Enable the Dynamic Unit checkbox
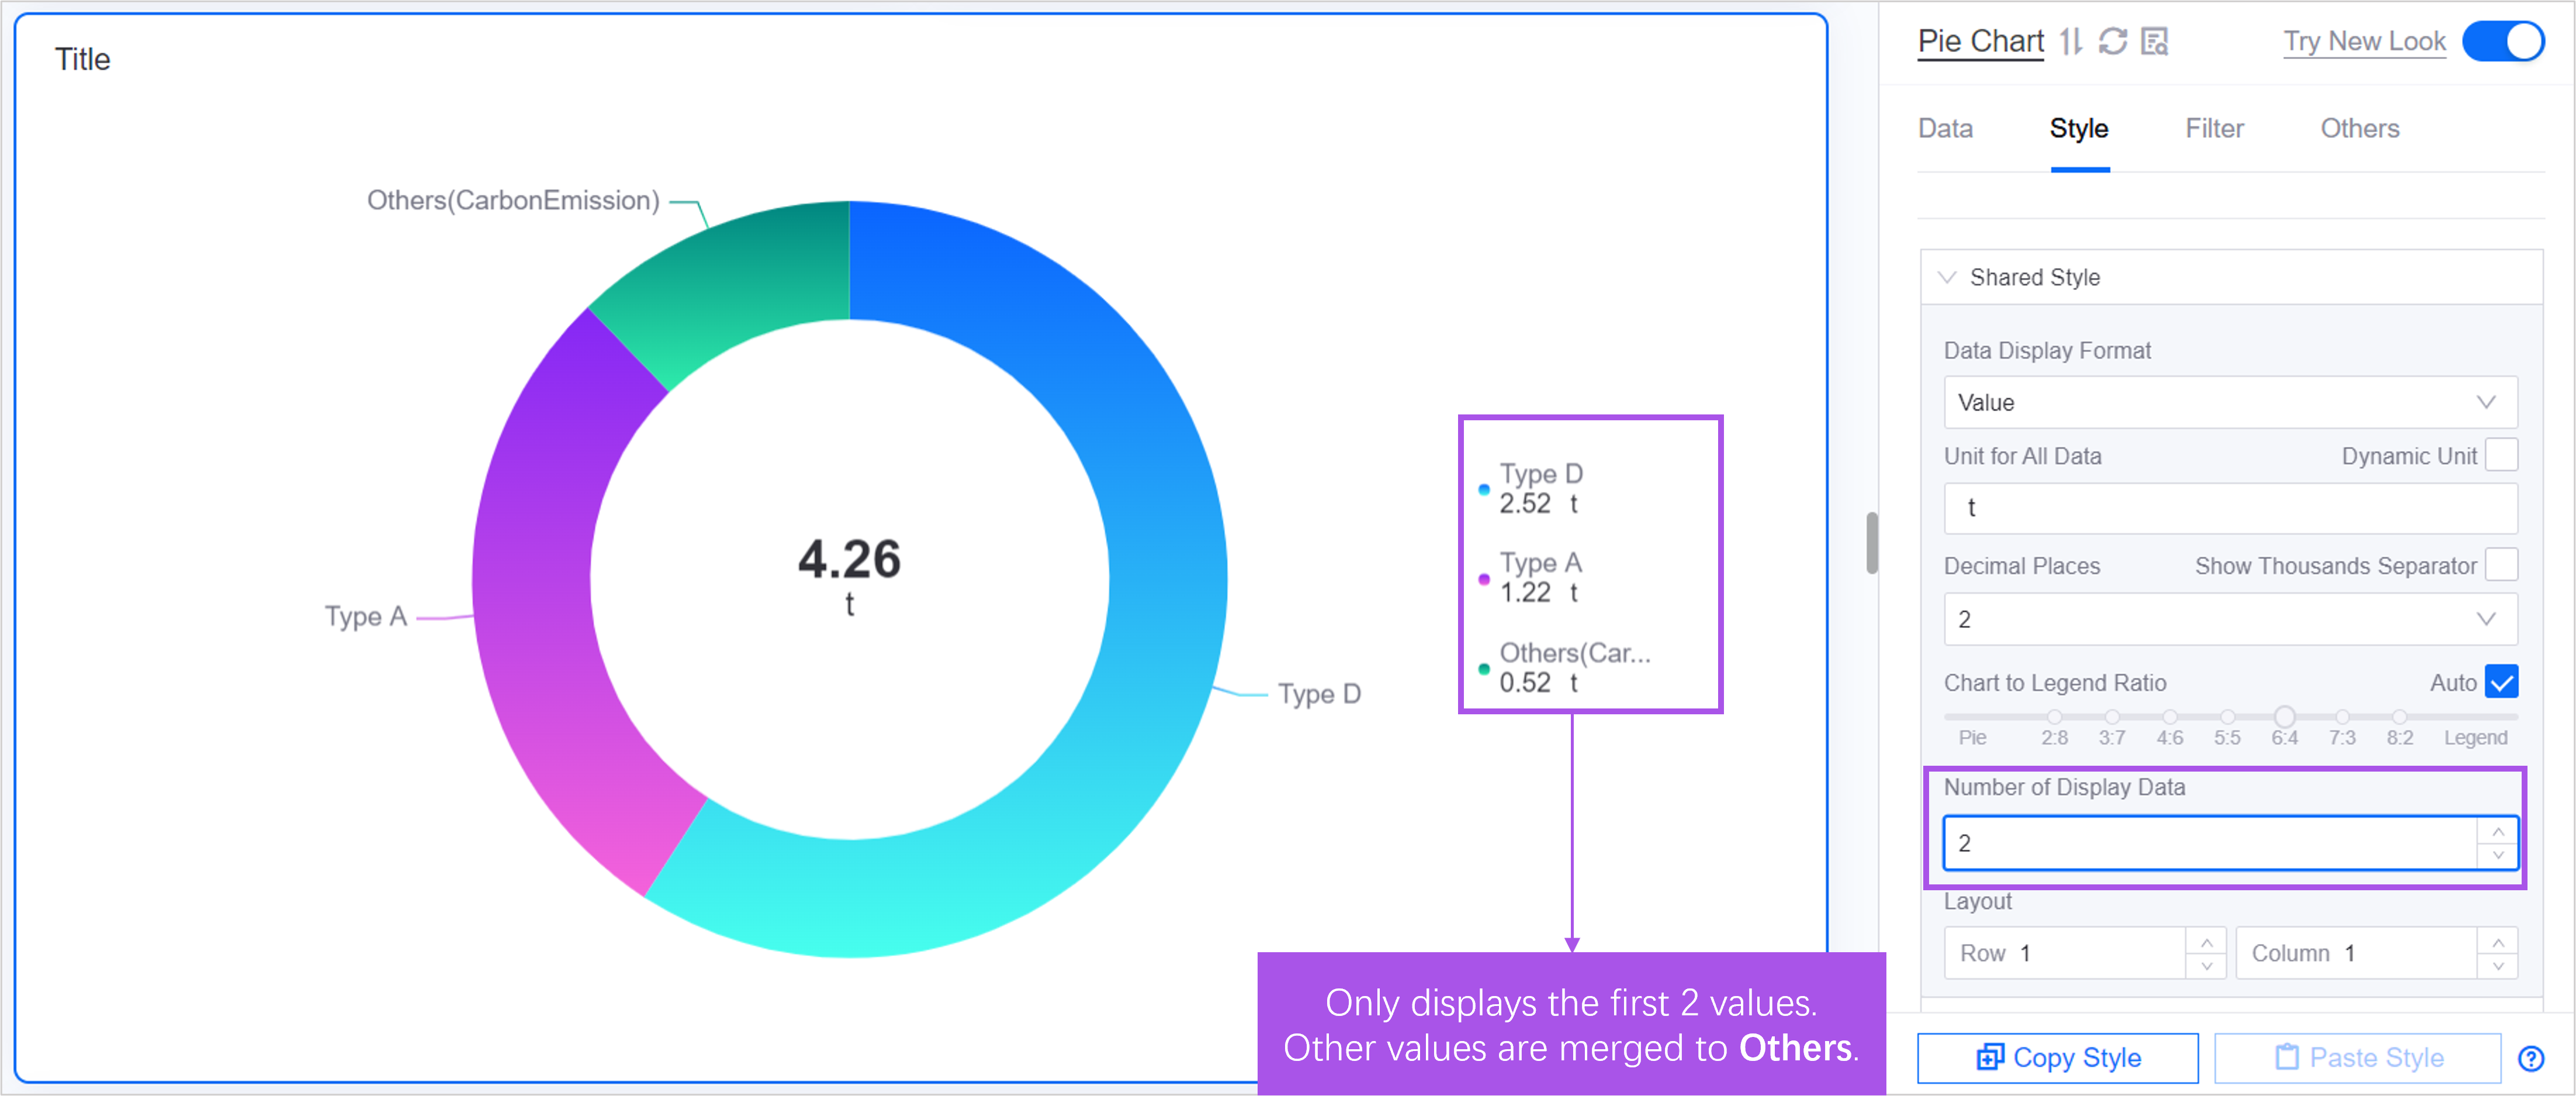 [x=2500, y=455]
